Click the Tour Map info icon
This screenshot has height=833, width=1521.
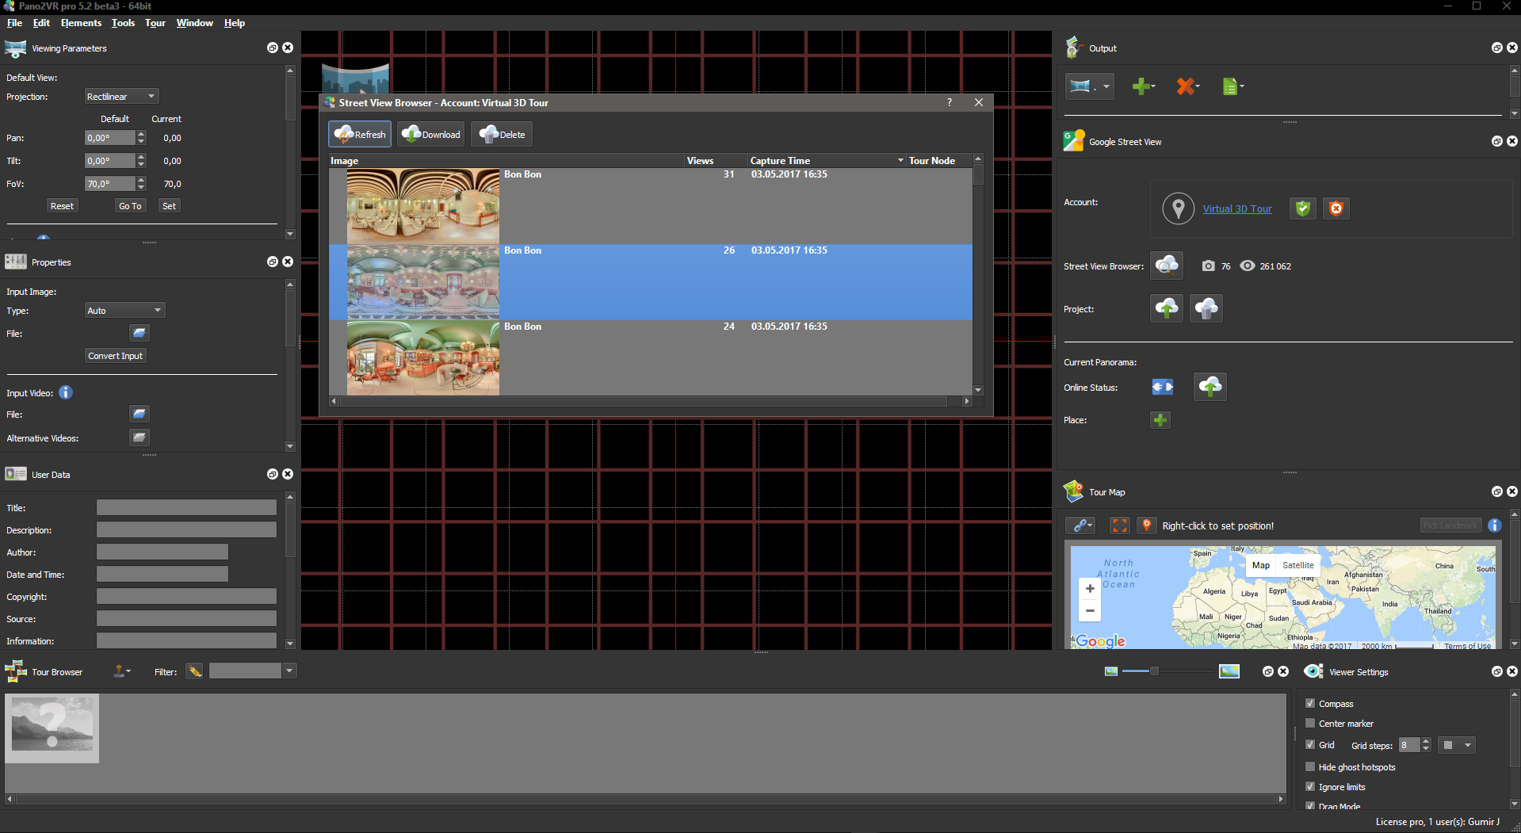(1495, 525)
